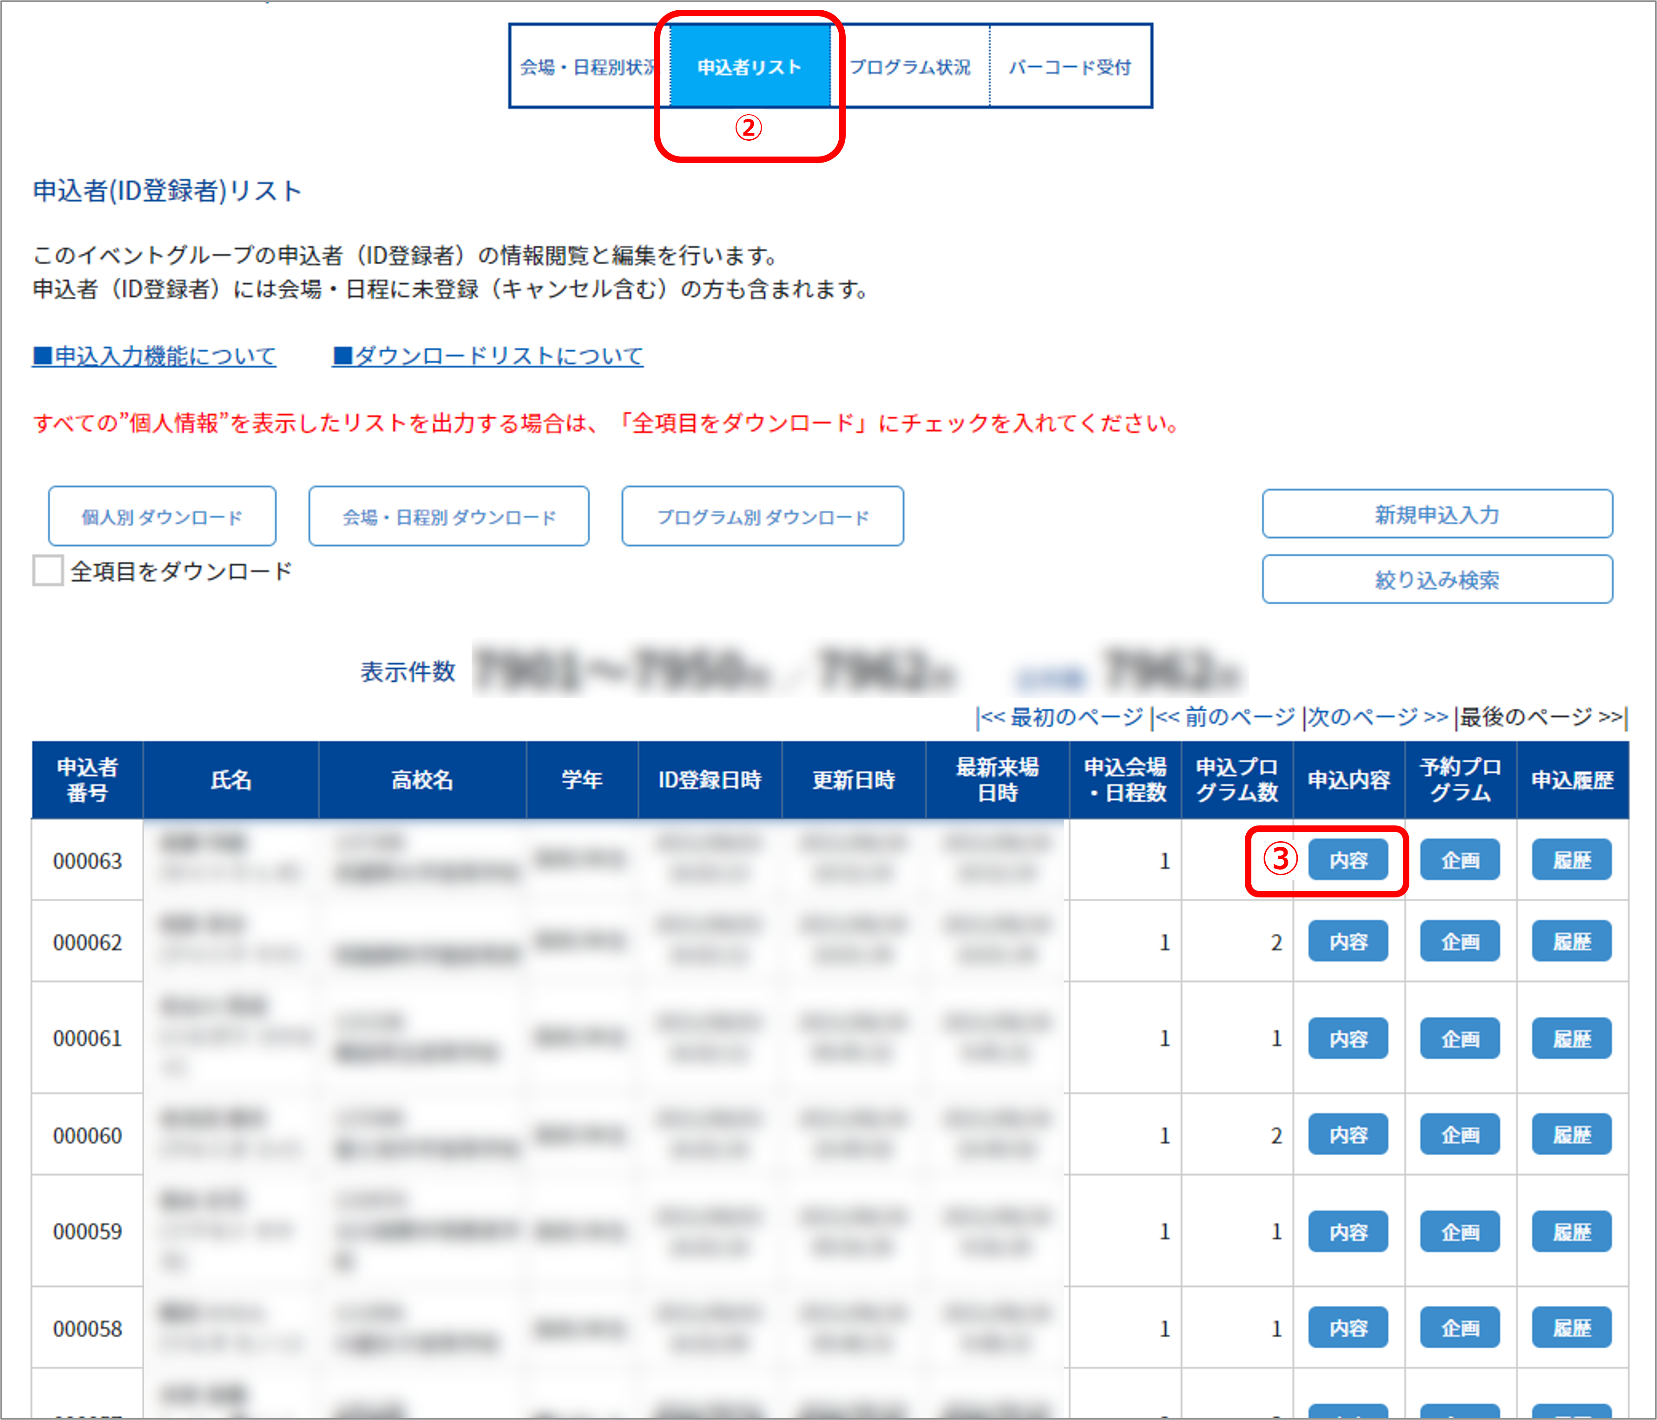Click the 更新日時 column header
Viewport: 1657px width, 1420px height.
tap(854, 780)
